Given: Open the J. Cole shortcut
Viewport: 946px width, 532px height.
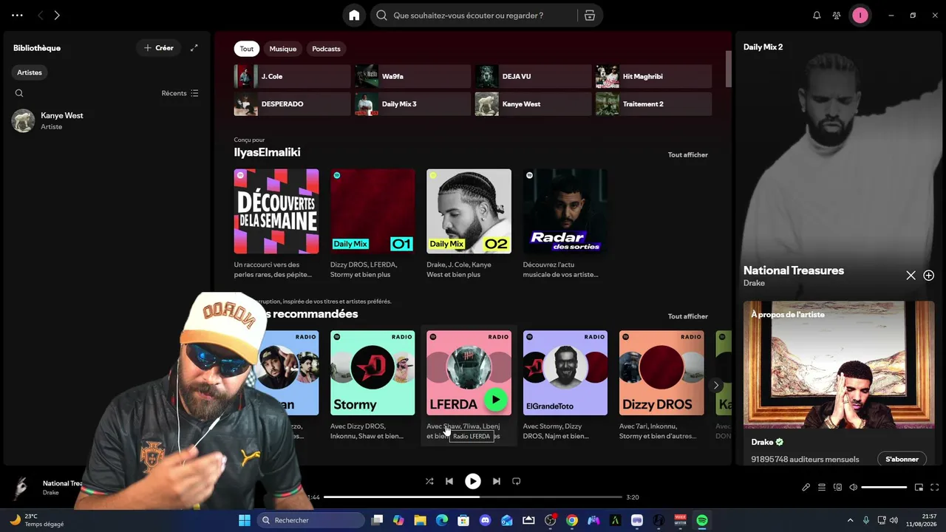Looking at the screenshot, I should tap(293, 76).
